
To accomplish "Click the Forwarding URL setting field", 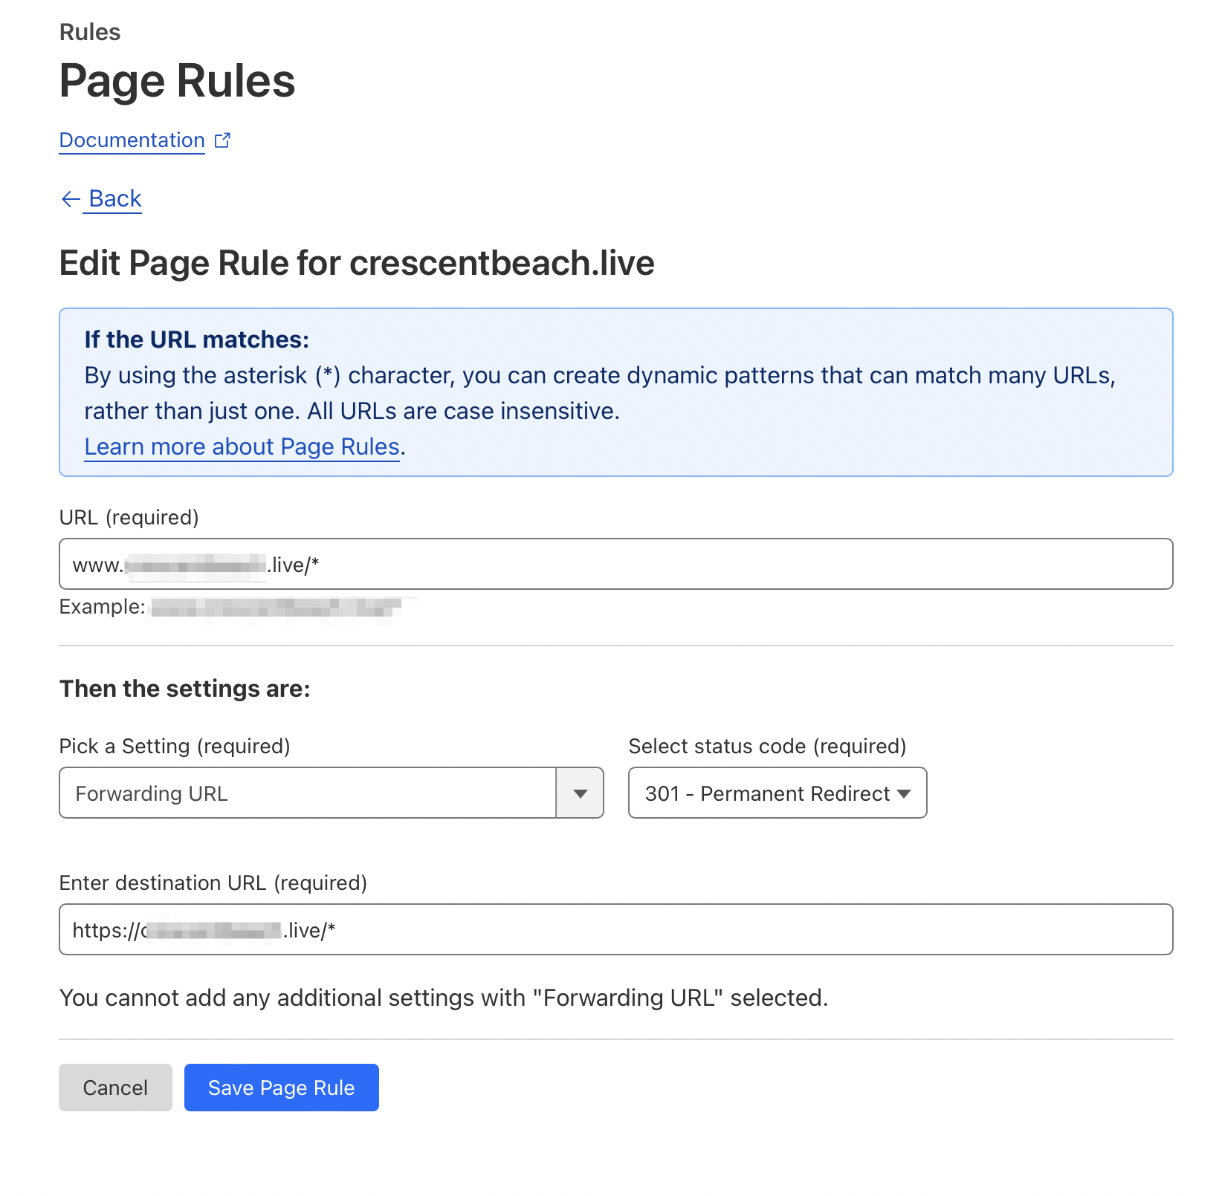I will 307,793.
